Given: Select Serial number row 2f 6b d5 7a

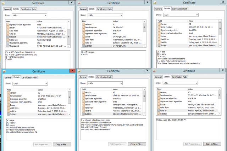Looking at the screenshot, I should pos(112,95).
